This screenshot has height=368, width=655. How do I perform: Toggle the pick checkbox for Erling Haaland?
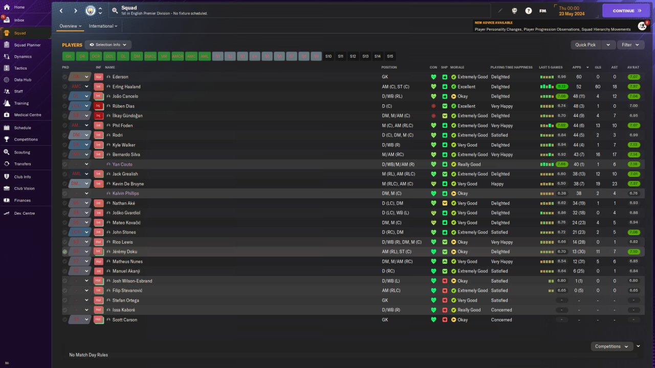click(65, 87)
